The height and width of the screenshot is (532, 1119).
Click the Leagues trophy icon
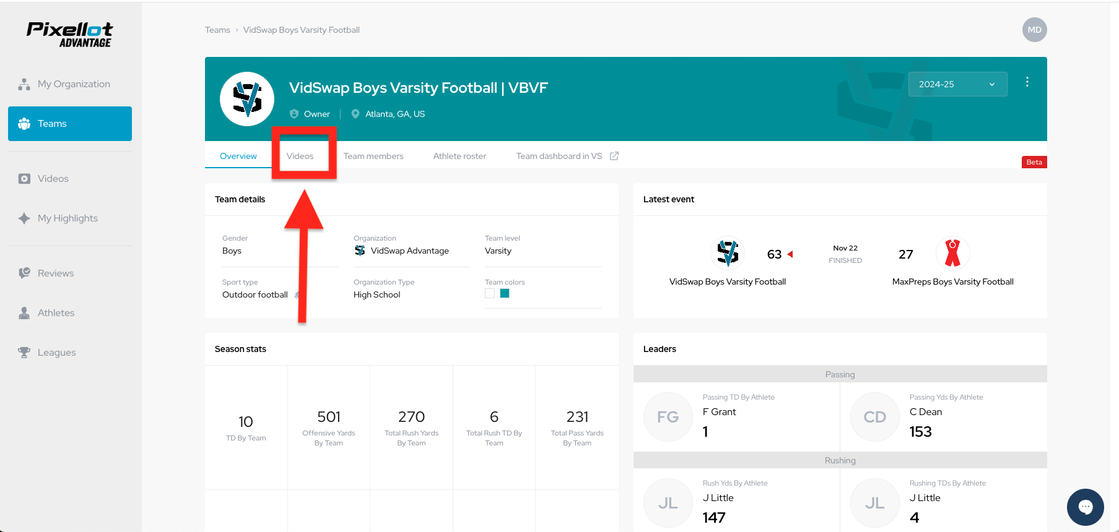tap(24, 353)
